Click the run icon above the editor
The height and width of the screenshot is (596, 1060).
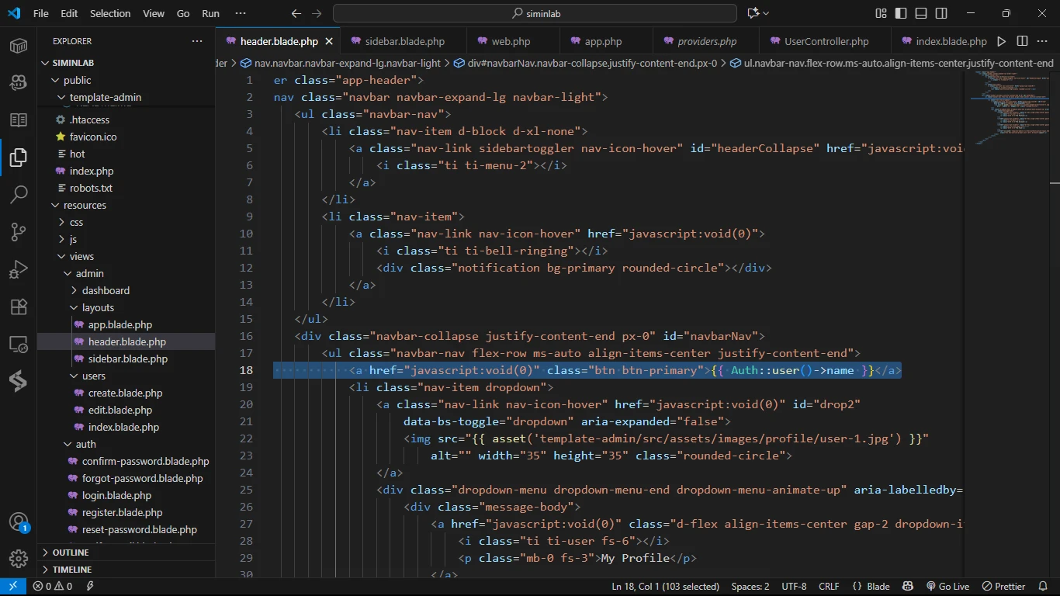pyautogui.click(x=1001, y=41)
